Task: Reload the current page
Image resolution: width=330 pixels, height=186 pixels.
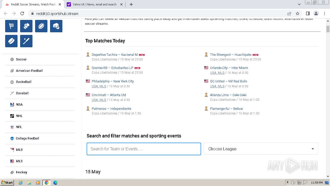Action: tap(22, 14)
